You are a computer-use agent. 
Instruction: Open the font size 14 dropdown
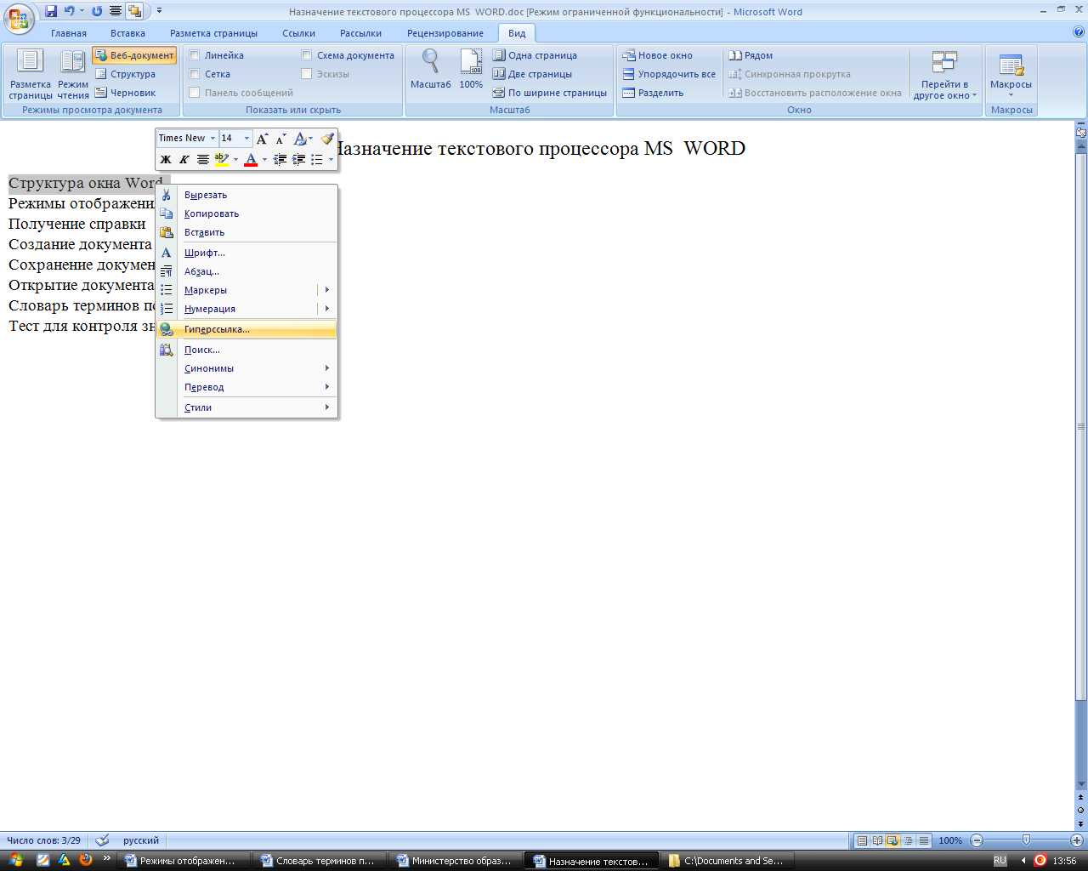[x=246, y=138]
